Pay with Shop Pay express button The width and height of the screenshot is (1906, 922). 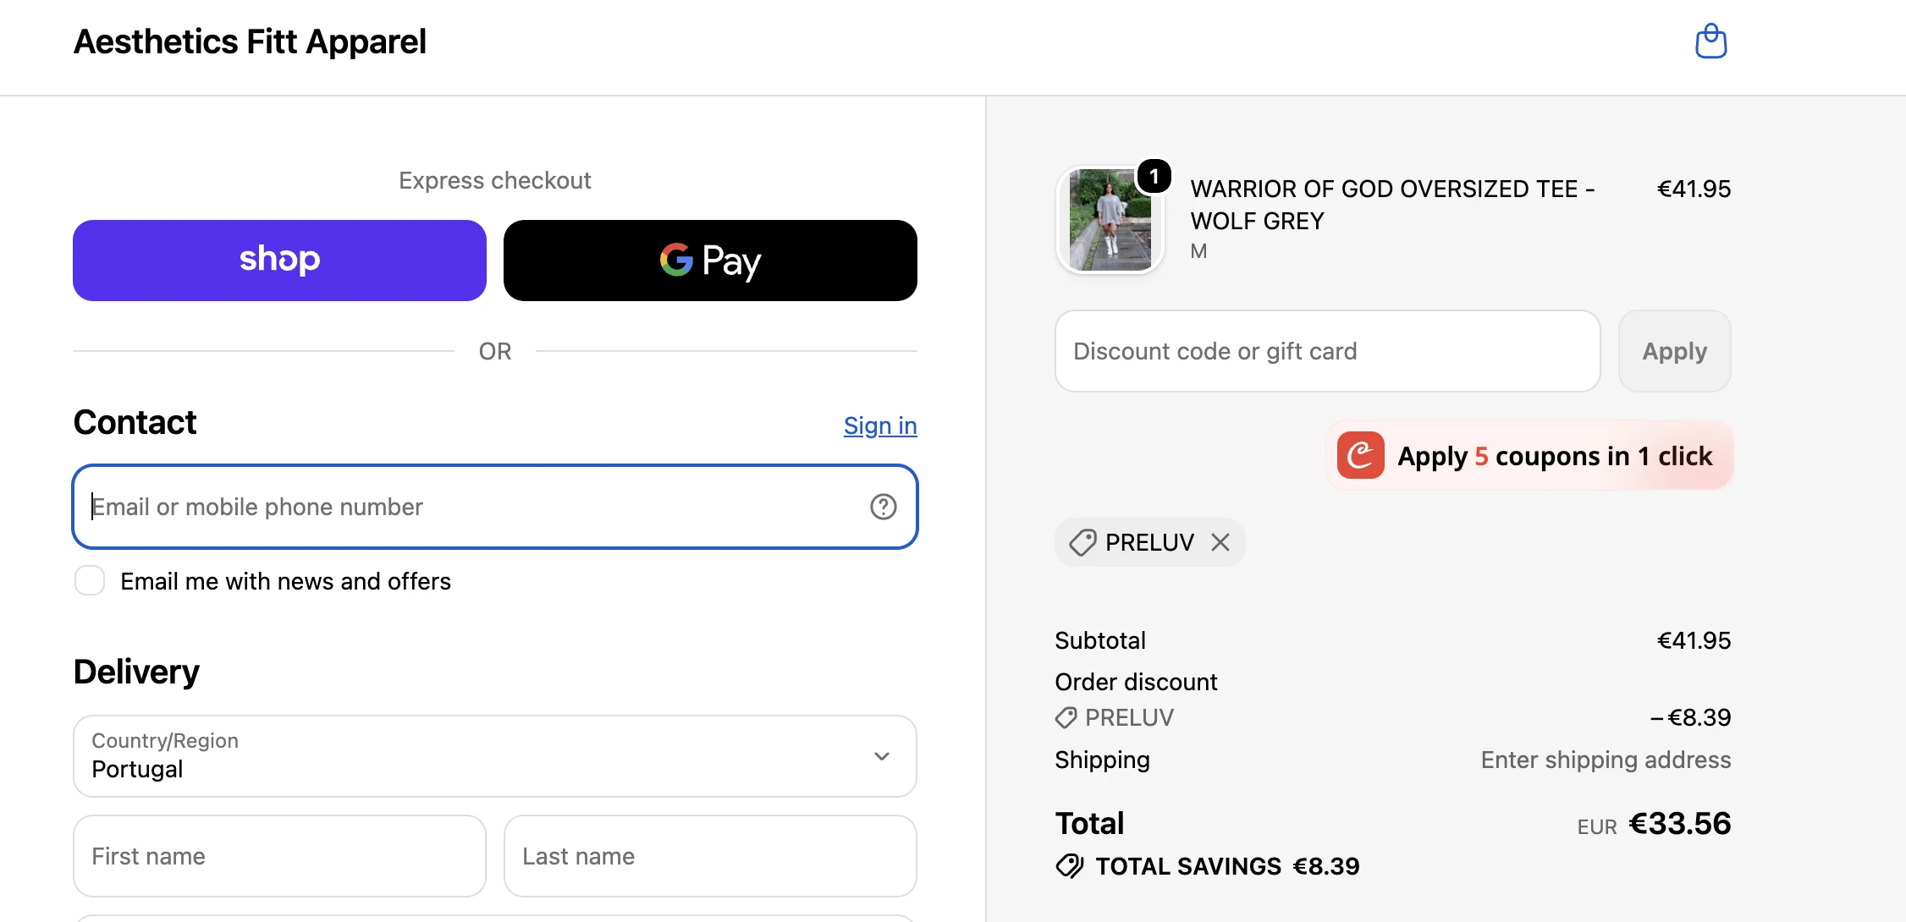pos(279,261)
